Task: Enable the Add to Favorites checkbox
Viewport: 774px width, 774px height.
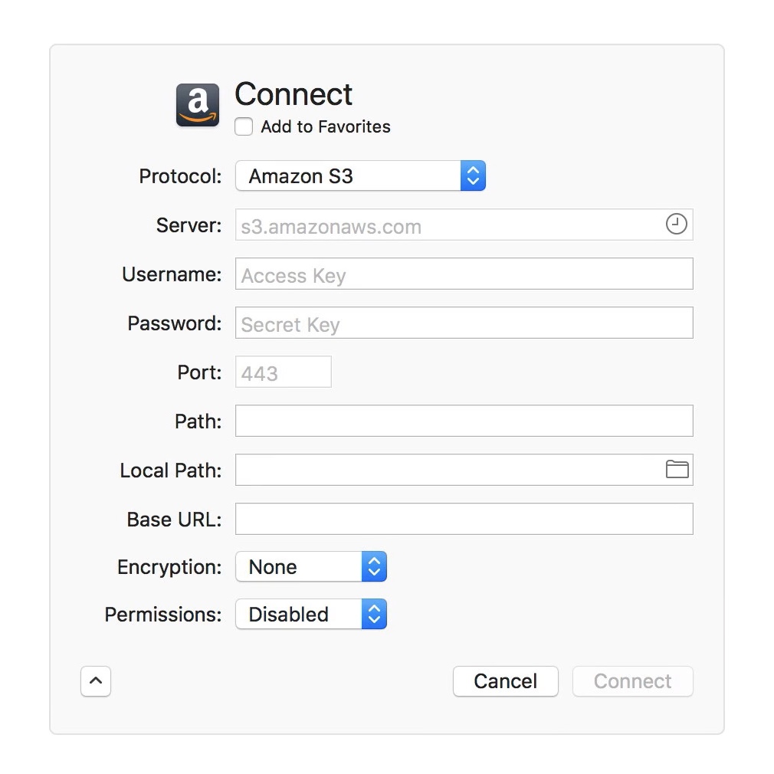Action: click(244, 127)
